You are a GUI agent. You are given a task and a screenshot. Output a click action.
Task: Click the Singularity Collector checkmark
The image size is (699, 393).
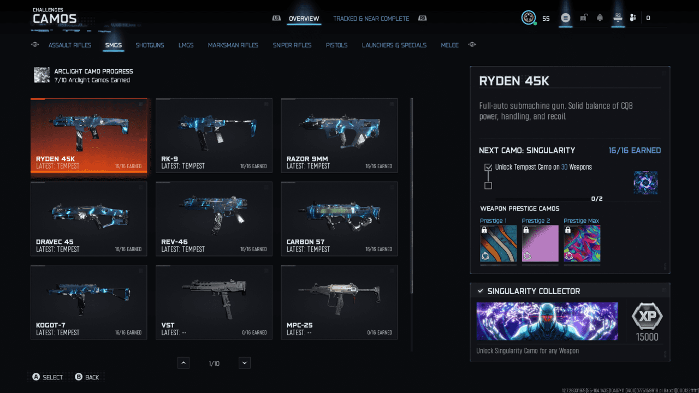480,291
